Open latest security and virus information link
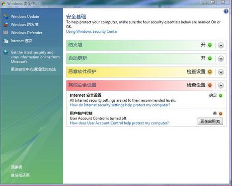Viewport: 232px width, 186px height. [35, 57]
